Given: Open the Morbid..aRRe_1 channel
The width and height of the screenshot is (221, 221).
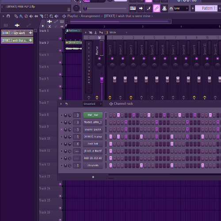Looking at the screenshot, I should (93, 122).
